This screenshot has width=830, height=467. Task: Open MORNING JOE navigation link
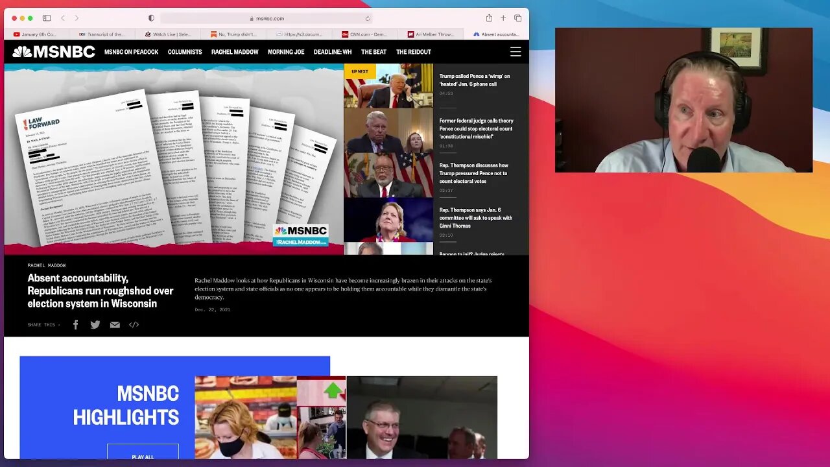(286, 52)
